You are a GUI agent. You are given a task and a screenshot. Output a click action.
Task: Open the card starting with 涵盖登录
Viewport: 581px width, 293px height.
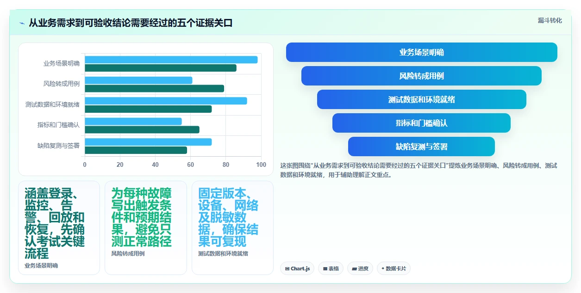pos(59,228)
